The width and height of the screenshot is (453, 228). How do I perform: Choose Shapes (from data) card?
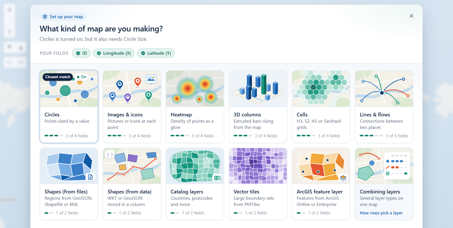pyautogui.click(x=132, y=184)
